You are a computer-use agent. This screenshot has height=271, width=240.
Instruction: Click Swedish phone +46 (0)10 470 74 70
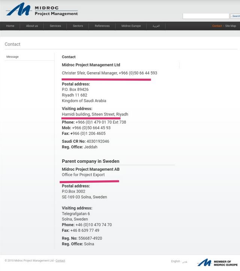[x=87, y=225]
